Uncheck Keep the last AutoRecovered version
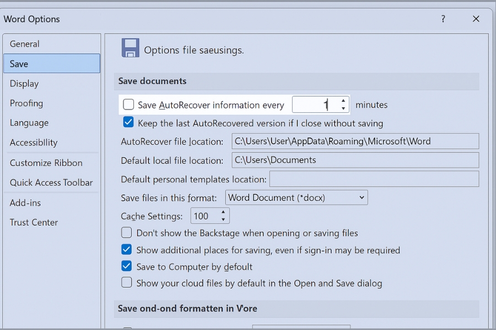The width and height of the screenshot is (496, 330). coord(128,122)
